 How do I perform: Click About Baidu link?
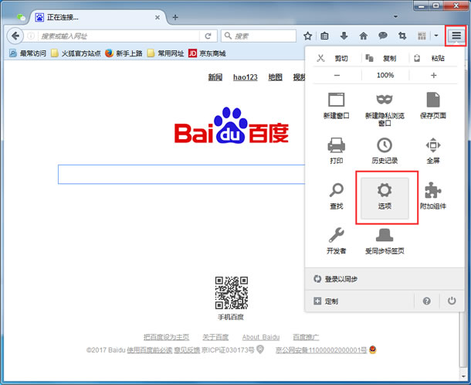coord(261,337)
